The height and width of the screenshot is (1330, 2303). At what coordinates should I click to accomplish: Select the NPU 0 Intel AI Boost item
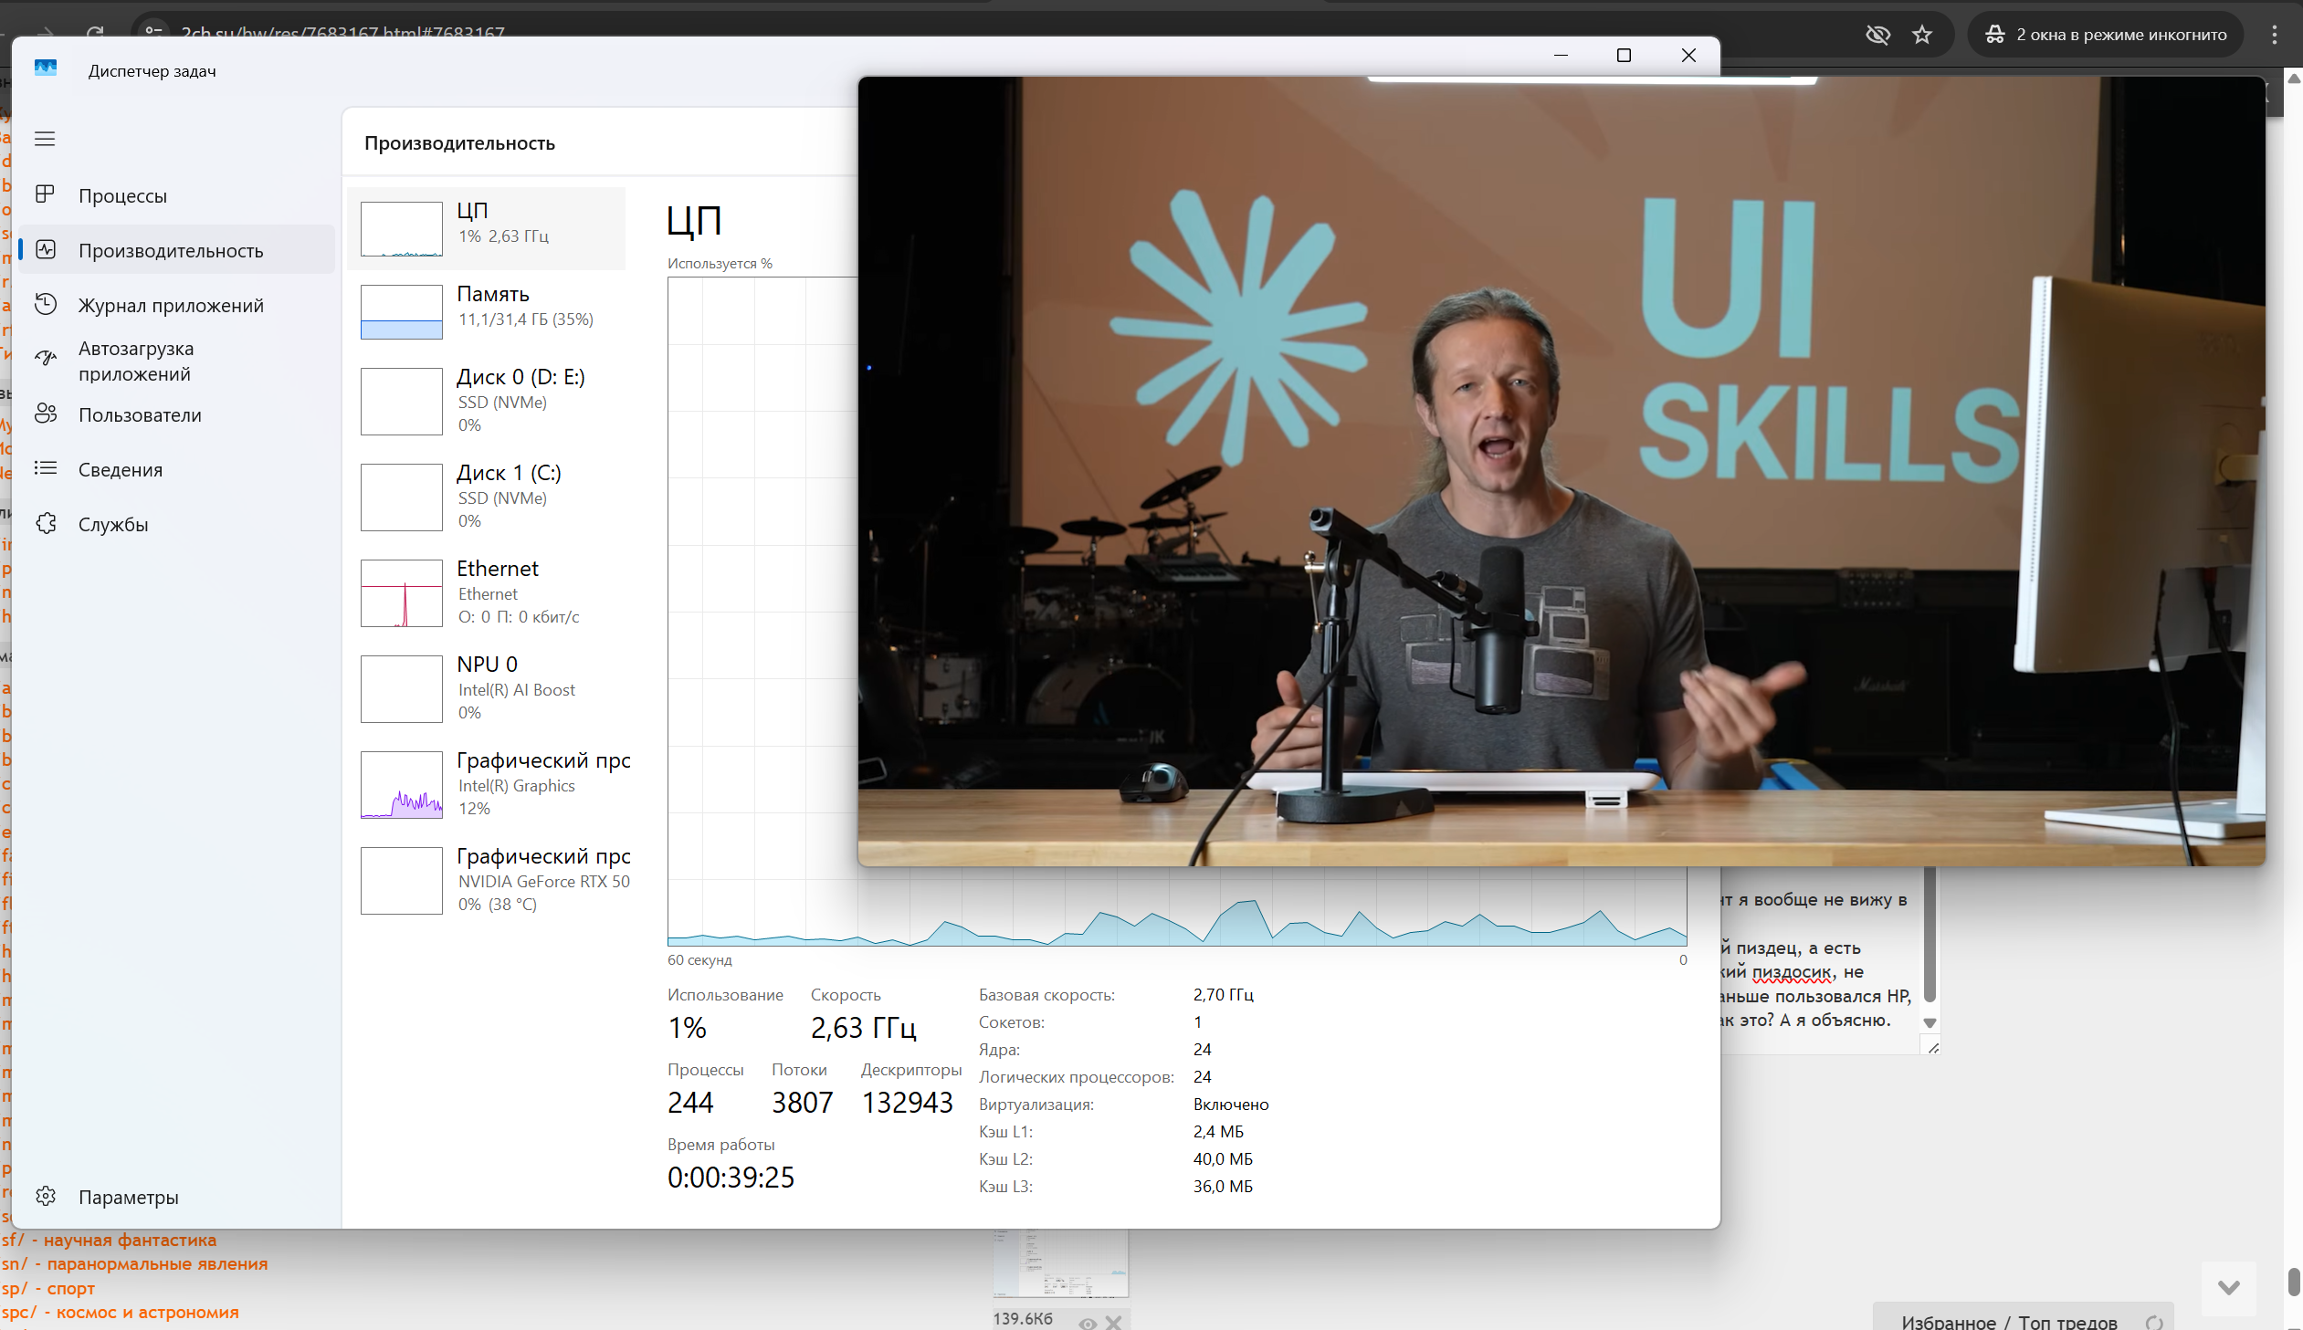tap(487, 689)
